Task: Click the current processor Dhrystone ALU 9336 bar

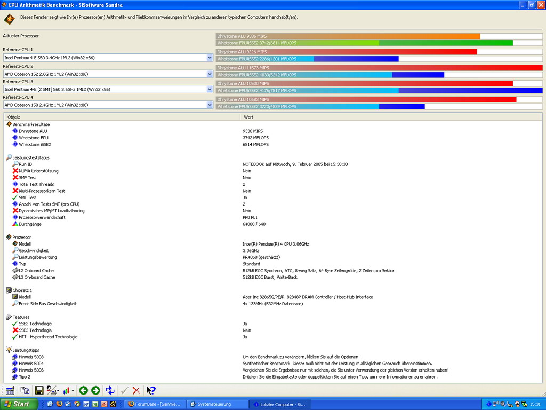Action: pyautogui.click(x=379, y=36)
